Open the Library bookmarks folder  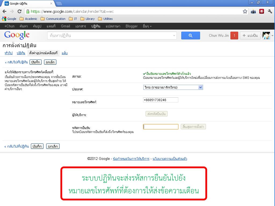pos(88,19)
